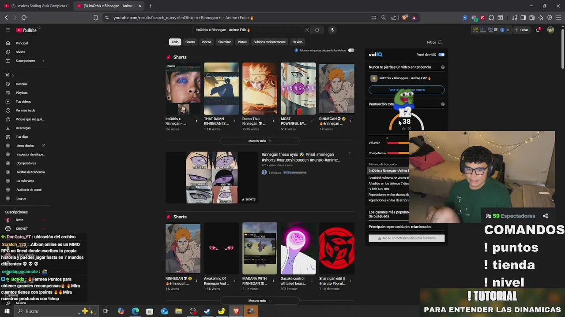
Task: Open options for MOST POWERFUL EY short
Action: (x=312, y=120)
